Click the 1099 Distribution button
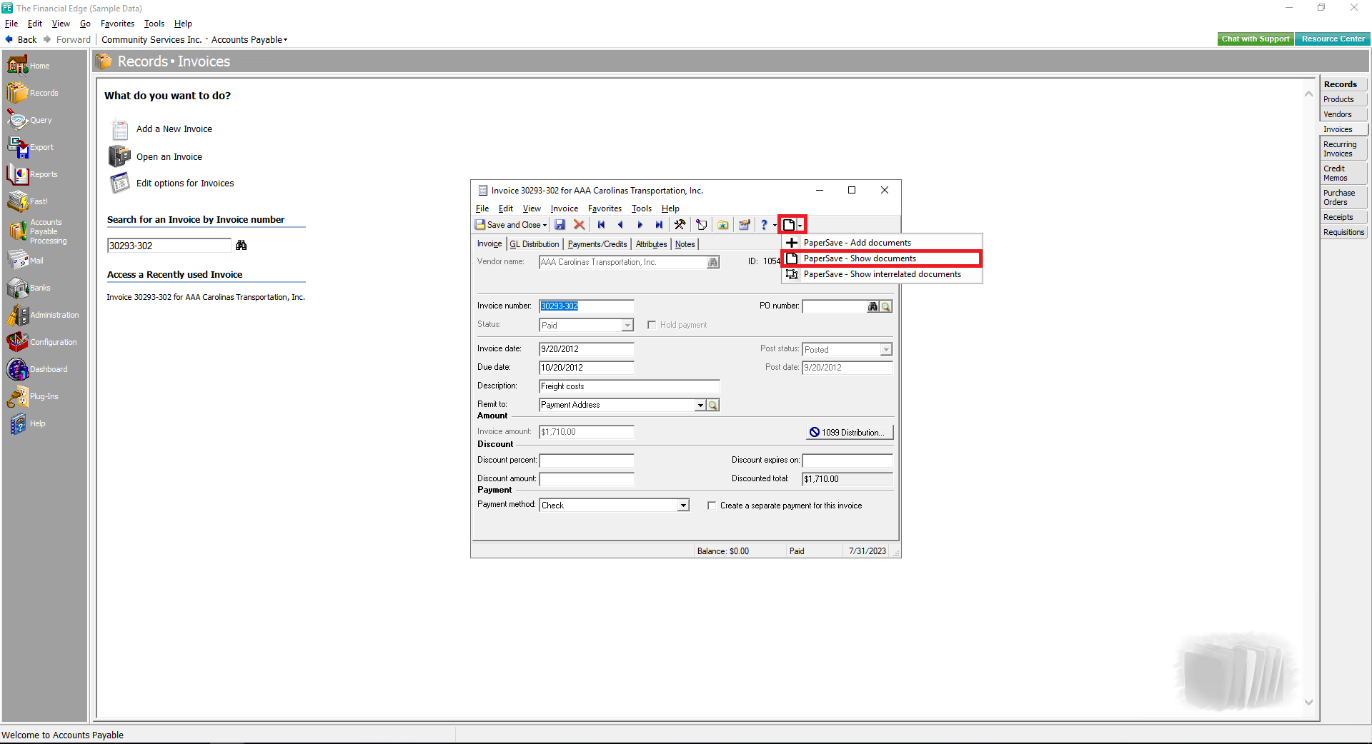1372x744 pixels. [850, 433]
